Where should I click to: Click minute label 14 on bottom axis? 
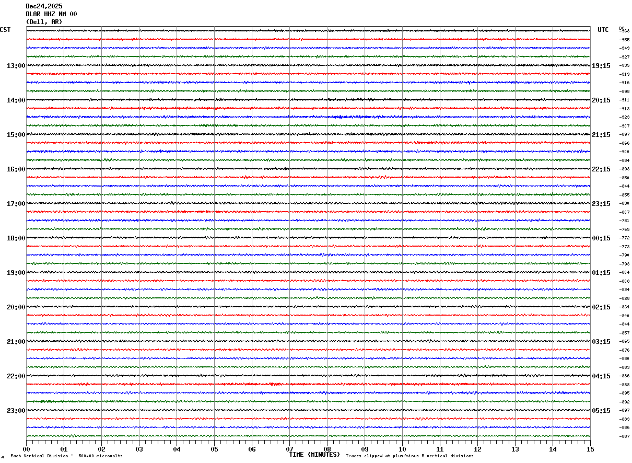(x=553, y=449)
